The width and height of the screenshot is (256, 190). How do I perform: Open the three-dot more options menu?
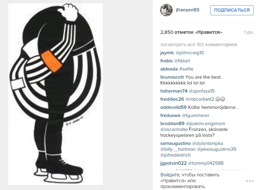click(250, 181)
